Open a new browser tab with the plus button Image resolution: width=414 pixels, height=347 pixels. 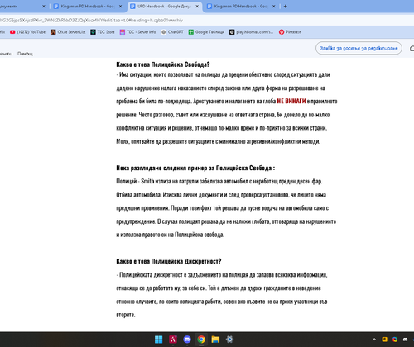(x=286, y=7)
